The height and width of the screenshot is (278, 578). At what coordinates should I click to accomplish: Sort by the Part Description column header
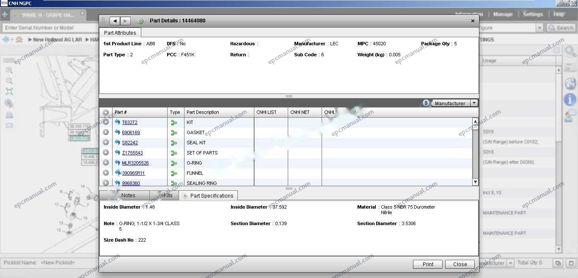click(x=219, y=112)
